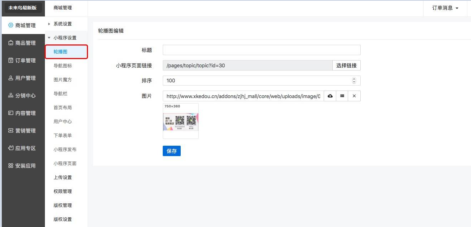Image resolution: width=471 pixels, height=227 pixels.
Task: Click the 750×360 carousel image thumbnail
Action: pos(180,121)
